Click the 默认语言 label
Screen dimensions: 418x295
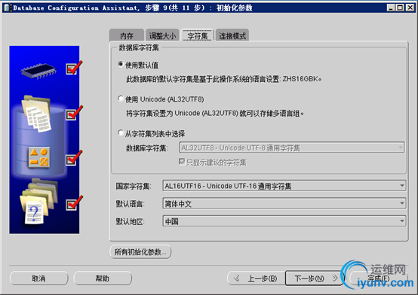130,204
